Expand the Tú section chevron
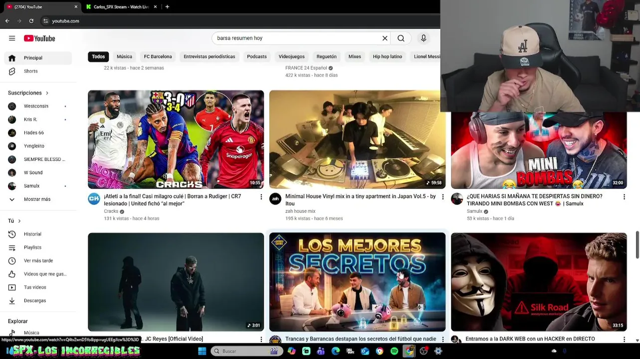Screen dimensions: 640x359 tap(19, 221)
